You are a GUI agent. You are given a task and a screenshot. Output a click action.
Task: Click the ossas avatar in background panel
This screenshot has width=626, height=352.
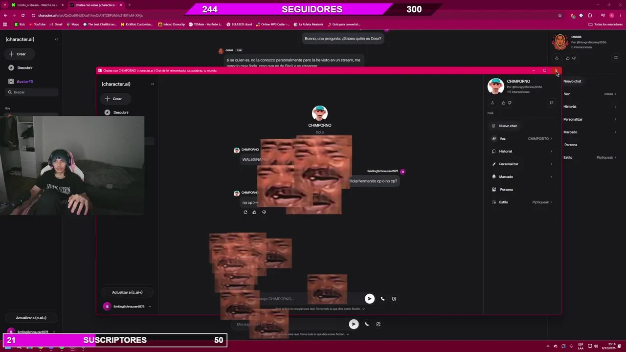560,42
